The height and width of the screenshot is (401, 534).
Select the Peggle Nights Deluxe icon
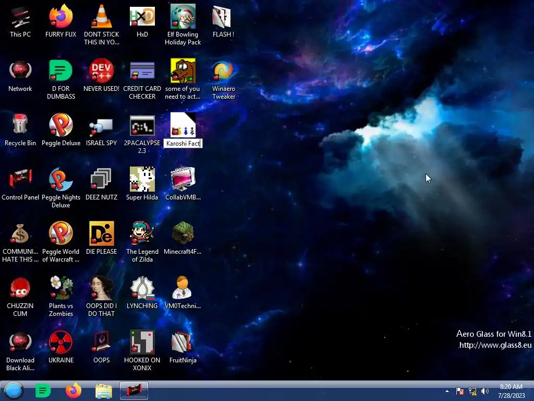tap(60, 188)
